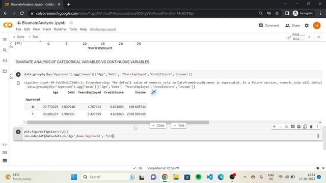Viewport: 326px width, 183px height.
Task: Copy link to cell icon
Action: [286, 127]
